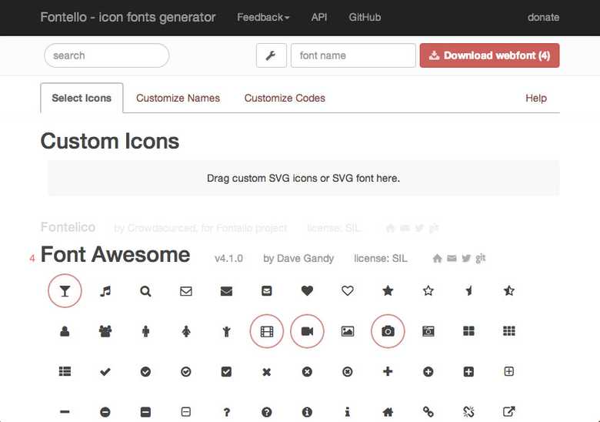
Task: Choose the picture image icon
Action: point(348,331)
